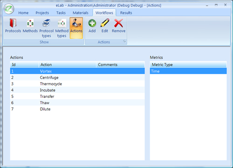Select the Time metric type row
Viewport: 233px width, 168px height.
188,71
